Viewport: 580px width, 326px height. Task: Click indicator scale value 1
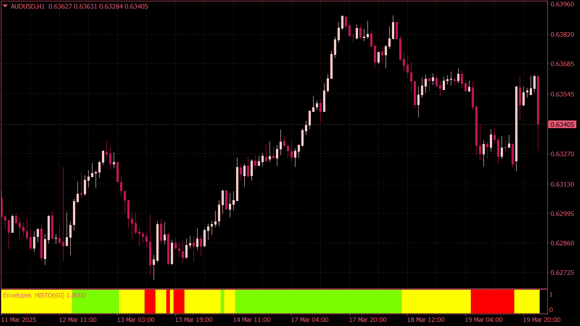click(551, 294)
